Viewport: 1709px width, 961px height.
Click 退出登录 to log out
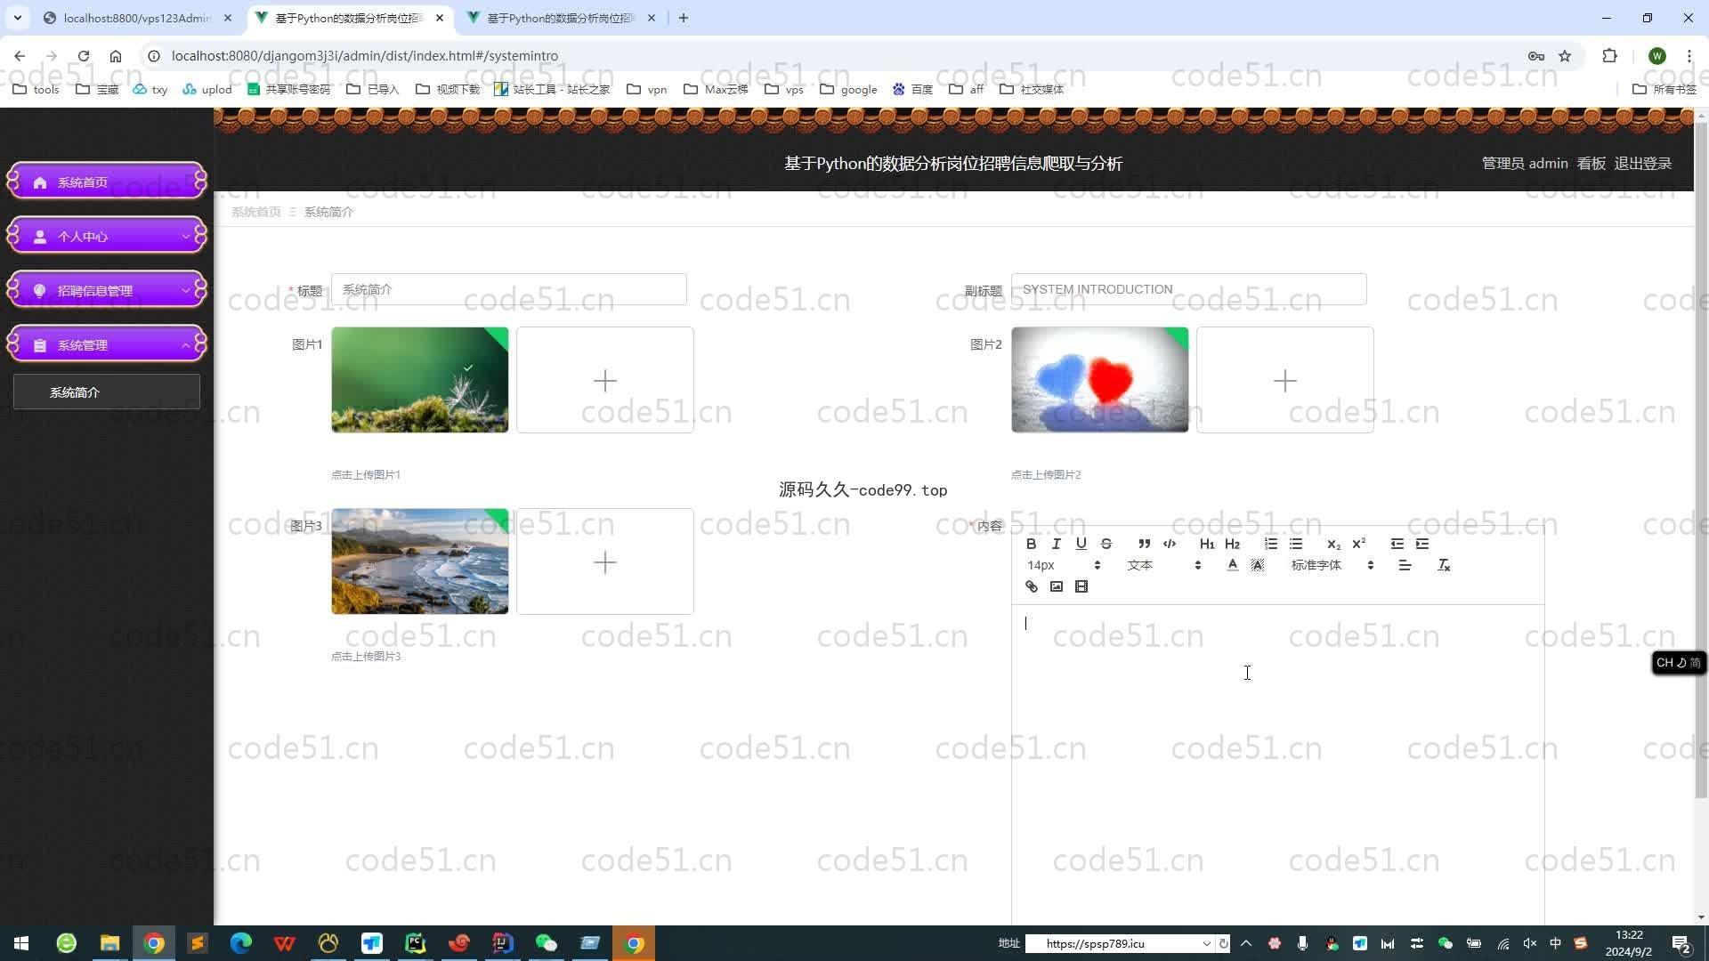[x=1642, y=164]
